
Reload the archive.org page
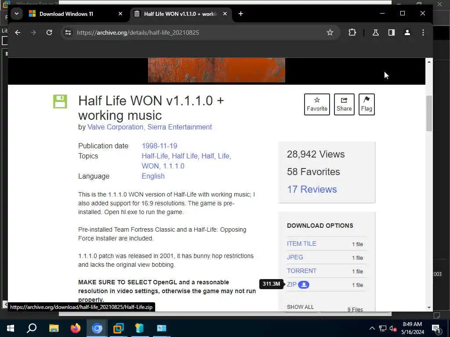(x=49, y=32)
